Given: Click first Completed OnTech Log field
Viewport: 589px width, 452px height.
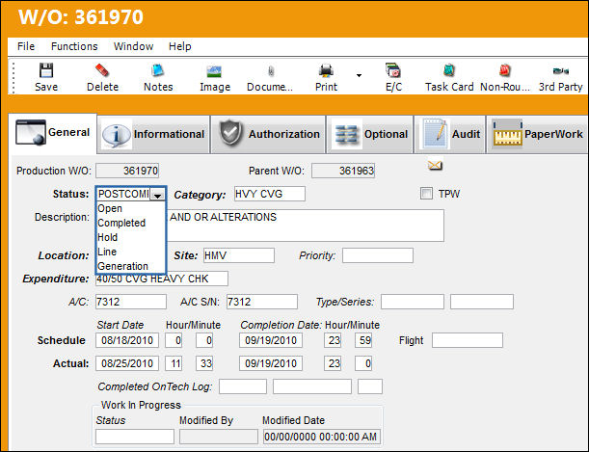Looking at the screenshot, I should 243,386.
